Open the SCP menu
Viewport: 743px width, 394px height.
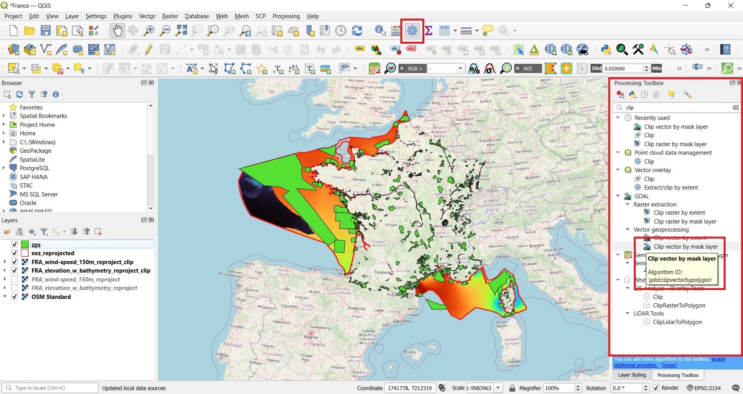coord(261,16)
